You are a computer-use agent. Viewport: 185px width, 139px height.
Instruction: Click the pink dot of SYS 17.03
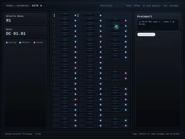126,100
